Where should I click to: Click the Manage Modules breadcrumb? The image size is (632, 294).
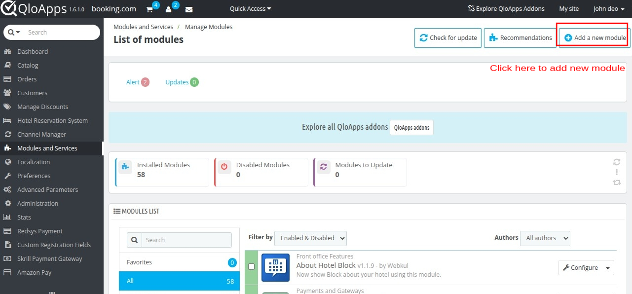[x=209, y=27]
